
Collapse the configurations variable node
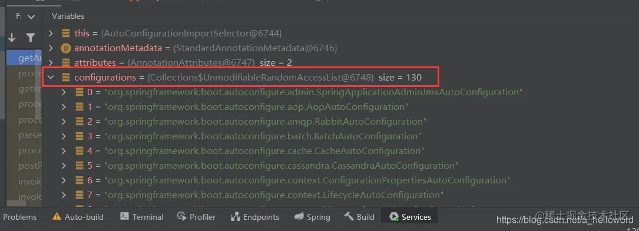pyautogui.click(x=51, y=77)
